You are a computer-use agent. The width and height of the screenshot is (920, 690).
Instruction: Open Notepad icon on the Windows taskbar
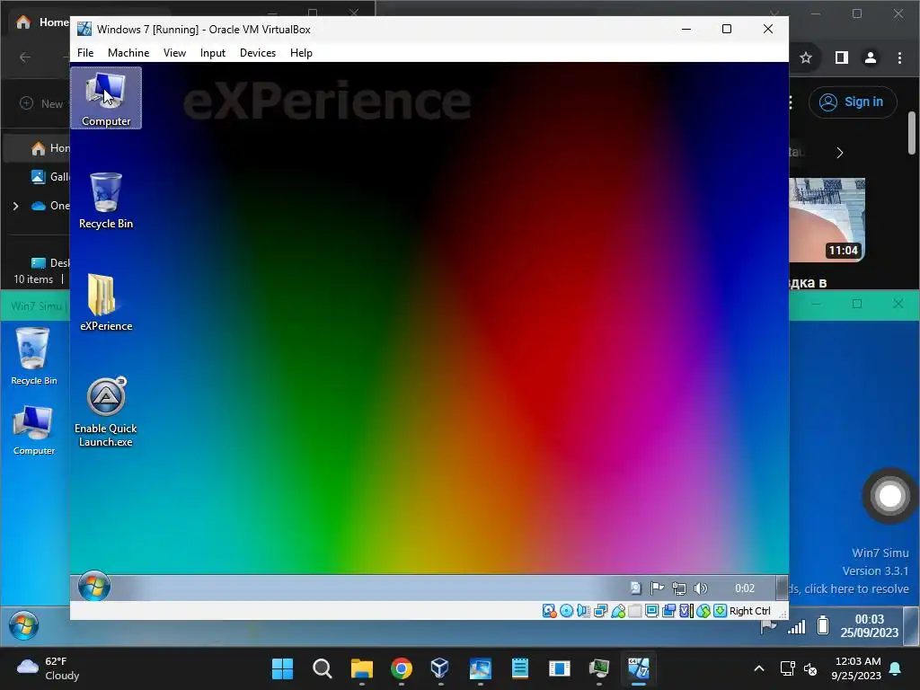(x=520, y=668)
